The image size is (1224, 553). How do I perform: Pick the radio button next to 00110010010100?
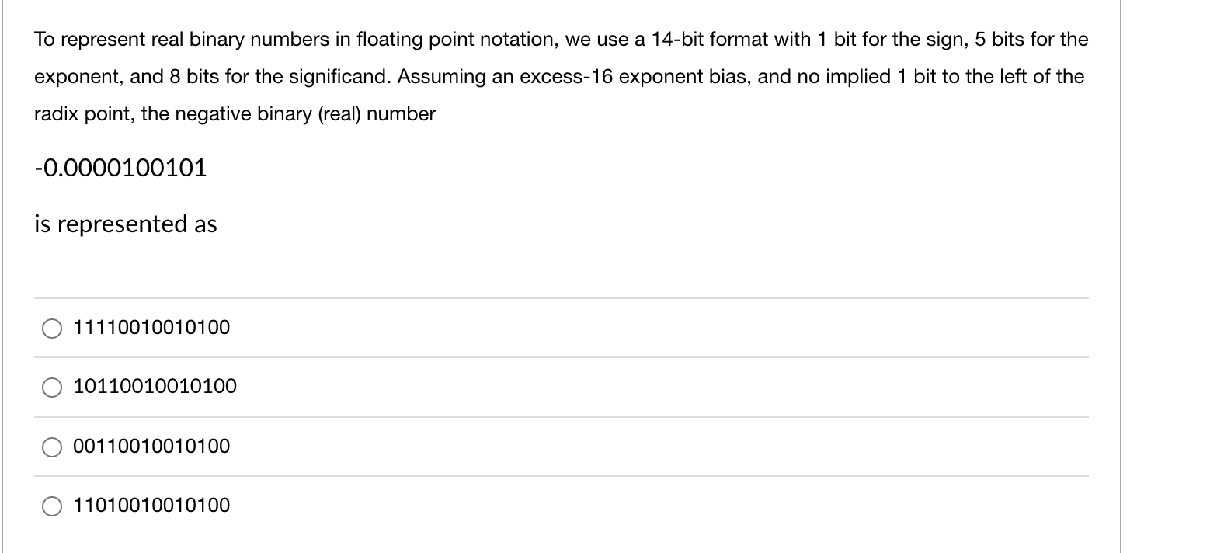coord(52,447)
